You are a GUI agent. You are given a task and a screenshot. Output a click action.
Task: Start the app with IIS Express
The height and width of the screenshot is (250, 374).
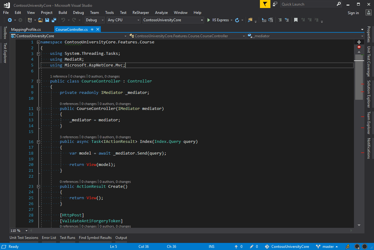click(x=218, y=20)
